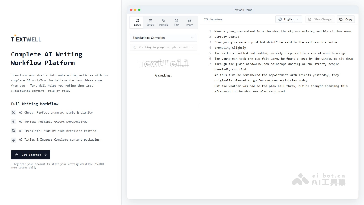Click the TEXTWELL logo

(x=26, y=38)
